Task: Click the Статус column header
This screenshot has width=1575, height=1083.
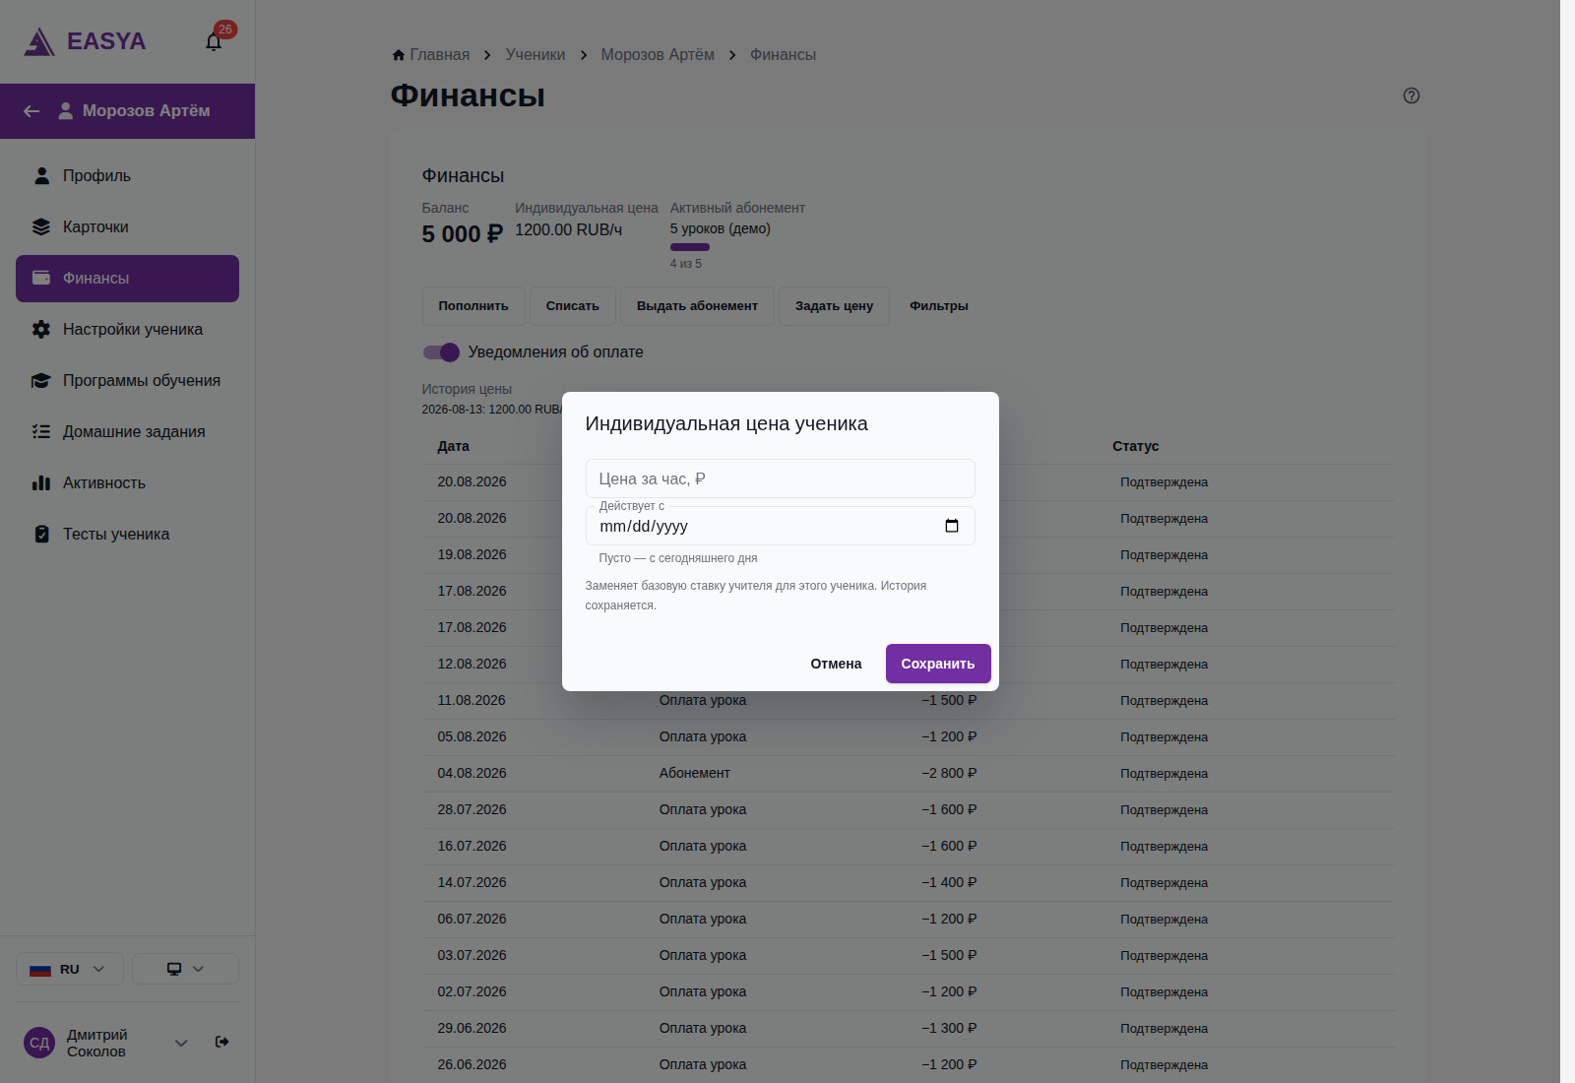Action: point(1136,446)
